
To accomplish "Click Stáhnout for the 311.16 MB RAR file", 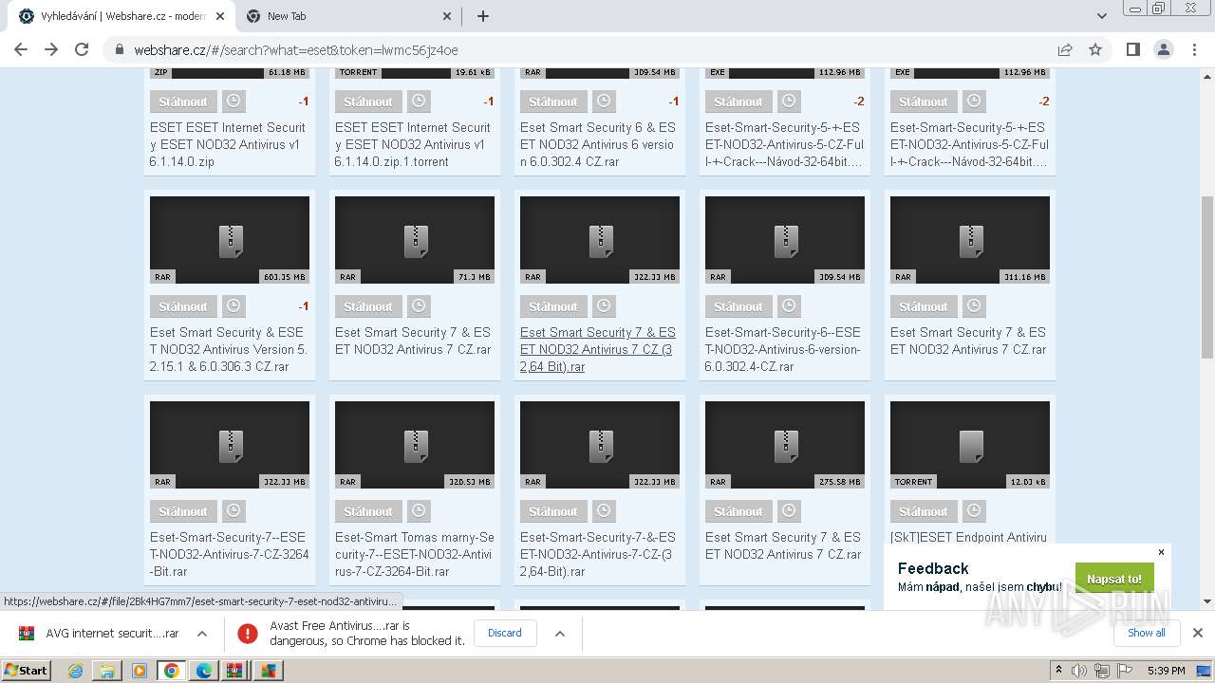I will point(924,306).
